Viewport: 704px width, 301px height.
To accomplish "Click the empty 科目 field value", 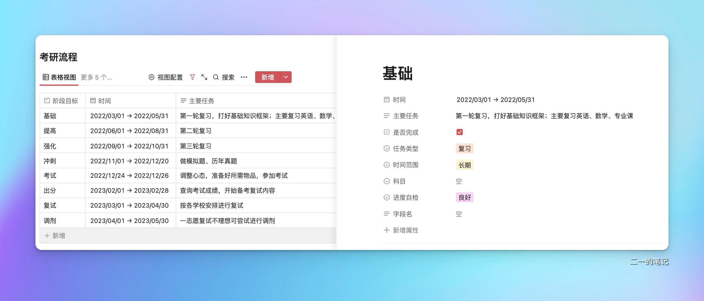I will coord(458,181).
